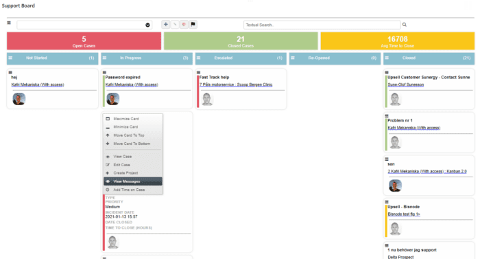Open the Kafri Mekaniska link on the 'Password expired' card

pos(132,85)
